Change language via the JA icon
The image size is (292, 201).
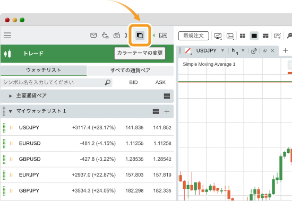(163, 36)
